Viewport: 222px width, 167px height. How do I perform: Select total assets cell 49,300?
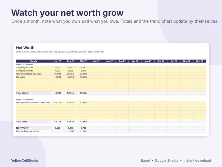58,93
